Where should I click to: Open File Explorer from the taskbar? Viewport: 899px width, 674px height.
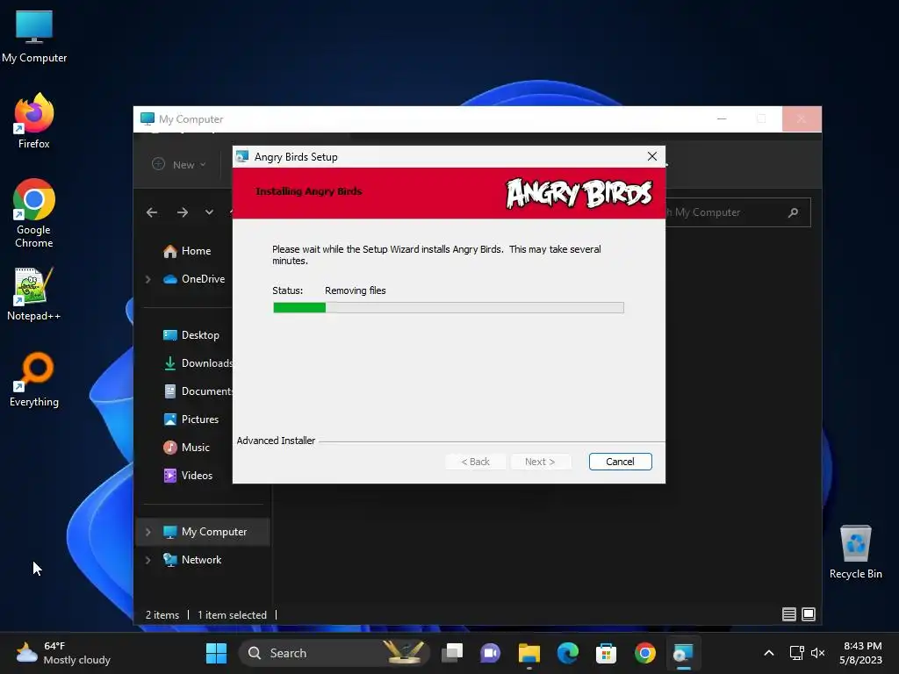point(529,653)
